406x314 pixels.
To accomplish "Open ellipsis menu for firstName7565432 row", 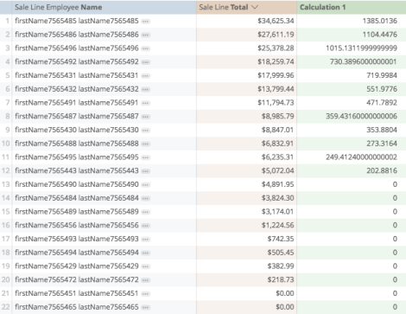I will point(146,89).
